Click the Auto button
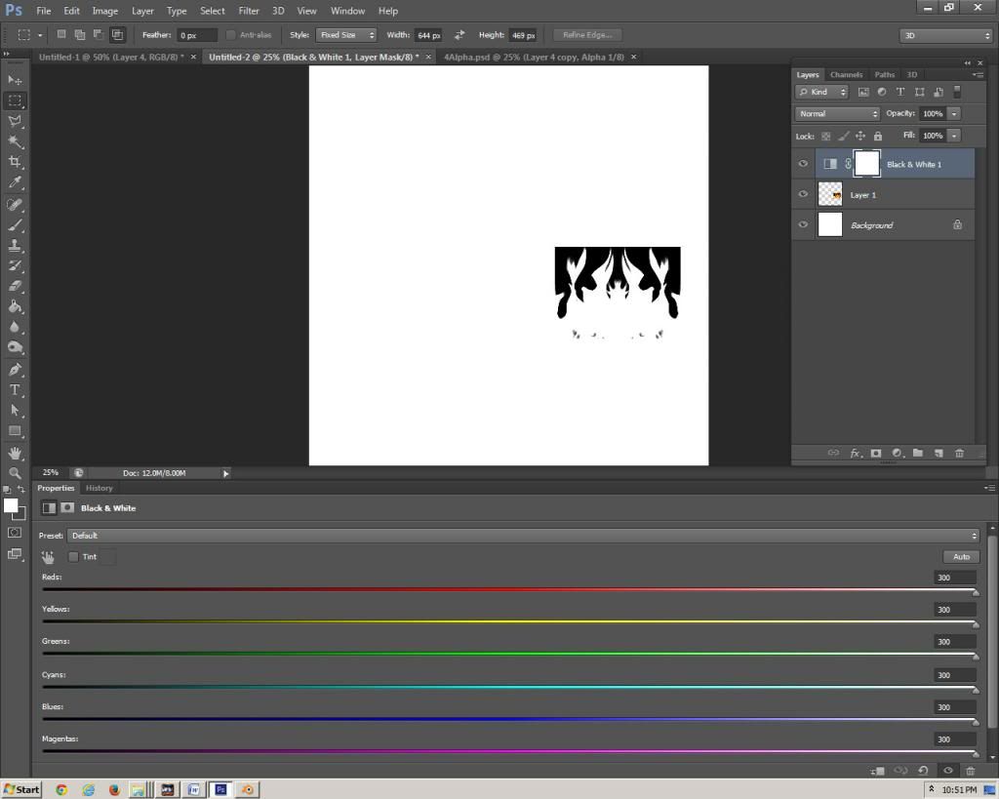Image resolution: width=999 pixels, height=799 pixels. coord(961,556)
